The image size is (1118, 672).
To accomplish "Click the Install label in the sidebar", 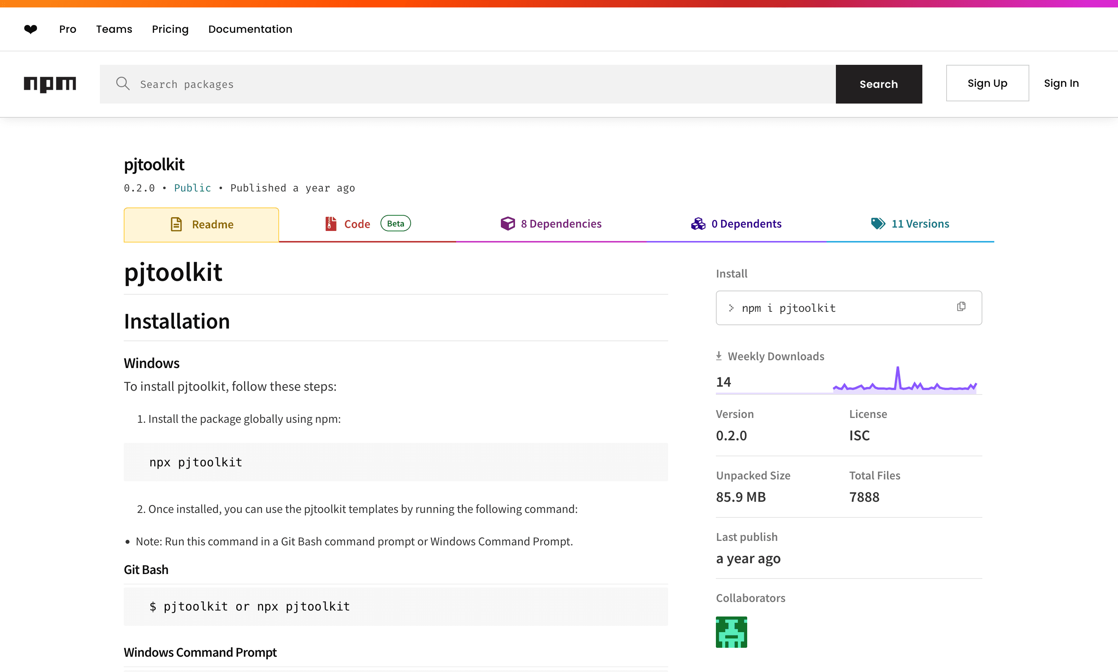I will pyautogui.click(x=731, y=273).
